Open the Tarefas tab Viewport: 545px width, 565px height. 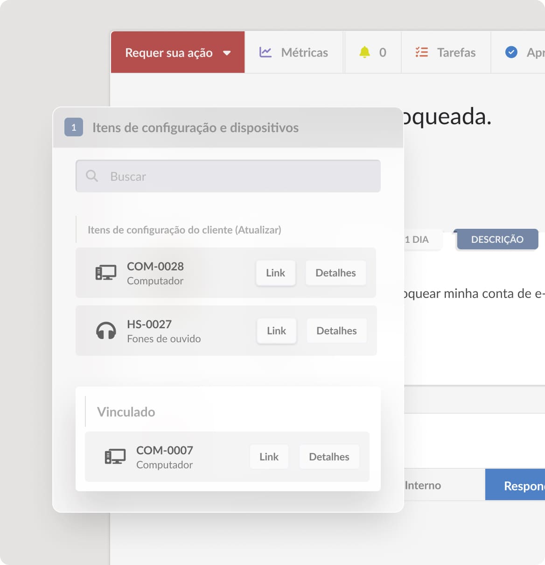[x=446, y=52]
